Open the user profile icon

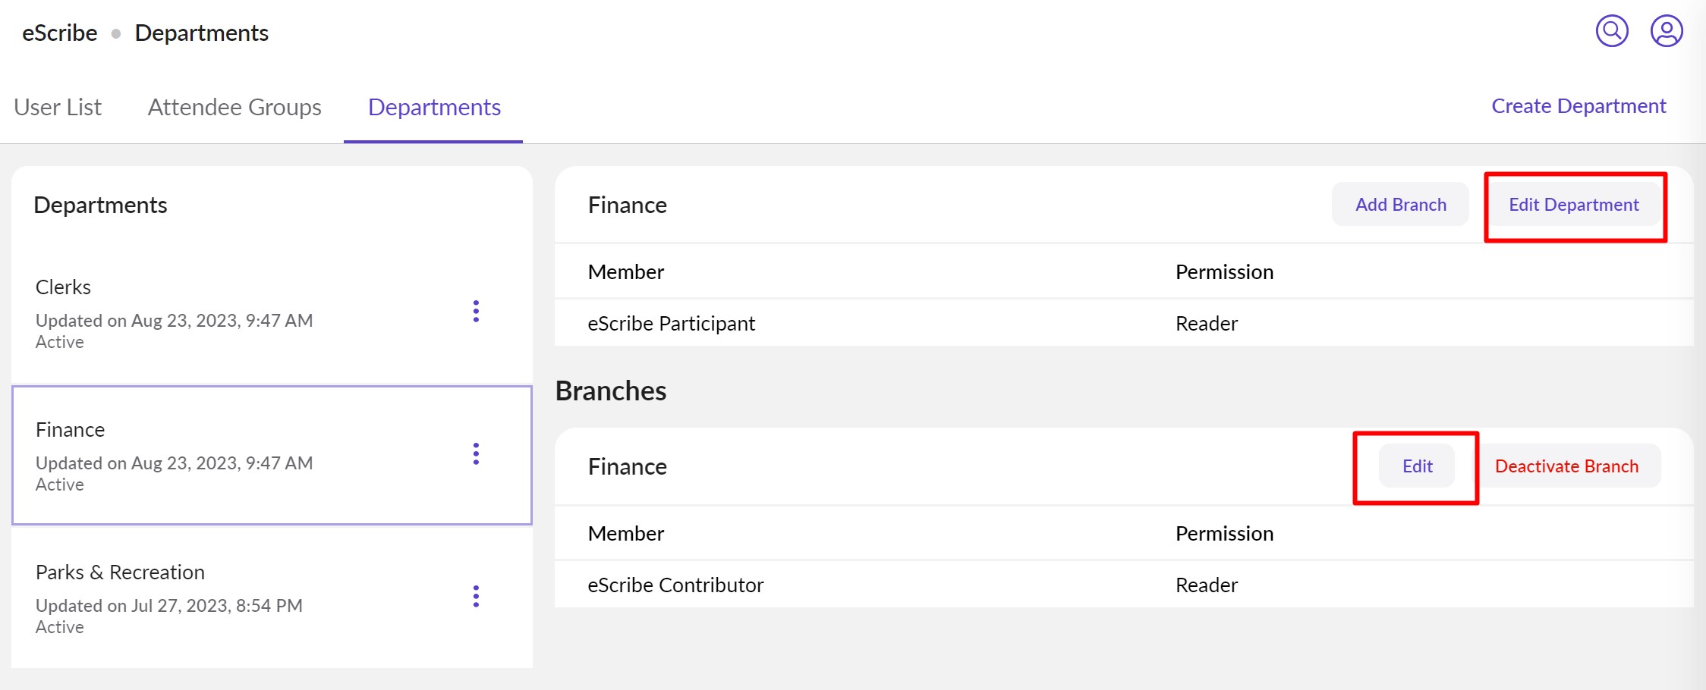click(x=1667, y=32)
